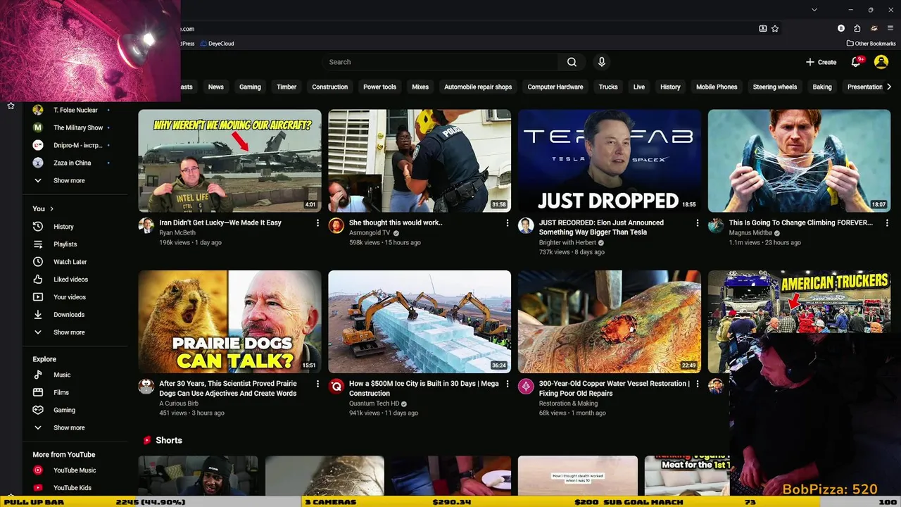Select the Computer Hardware chip
Viewport: 901px width, 507px height.
555,87
